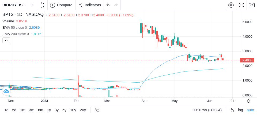Set time range to 3y
The image size is (257, 115).
click(x=56, y=110)
